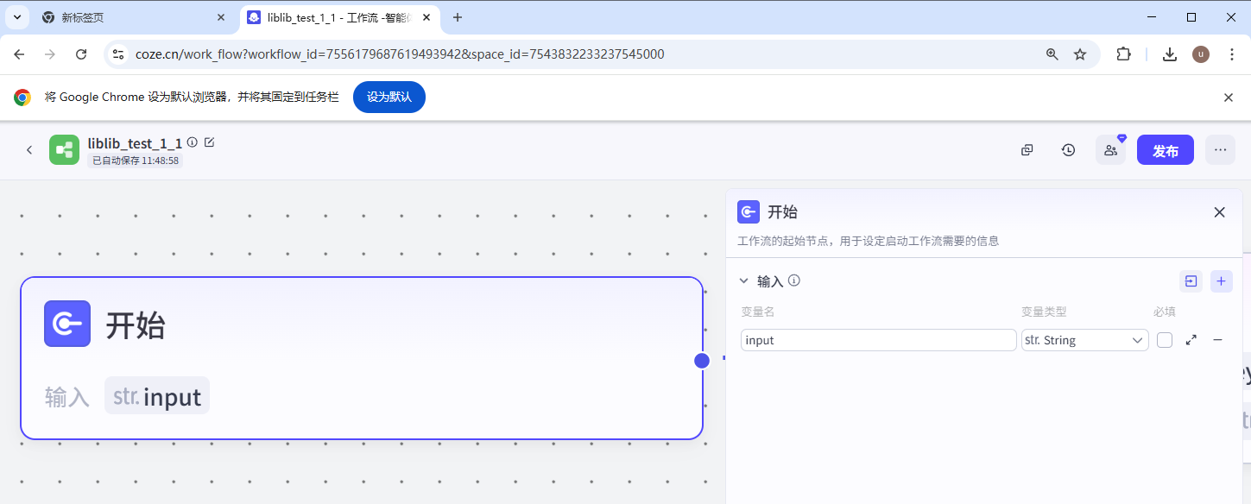This screenshot has height=504, width=1251.
Task: Click the workflow title liblib_test_1_1
Action: pos(135,143)
